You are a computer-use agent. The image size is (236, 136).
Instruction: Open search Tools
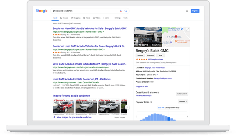pyautogui.click(x=125, y=18)
